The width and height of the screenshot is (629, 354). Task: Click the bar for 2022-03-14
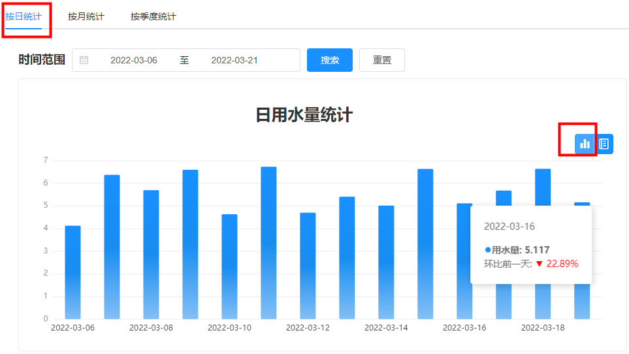click(386, 262)
